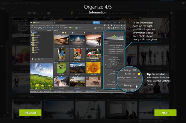
Task: Select the Family folder
Action: [x=36, y=41]
